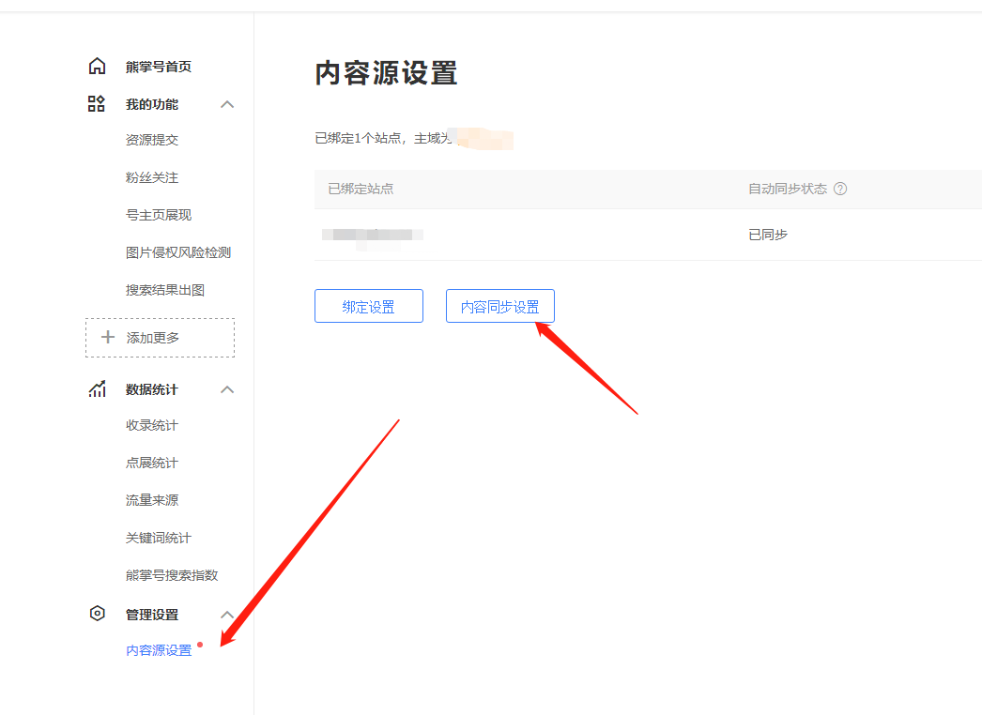This screenshot has height=715, width=982.
Task: Click the 绑定设置 button
Action: 369,307
